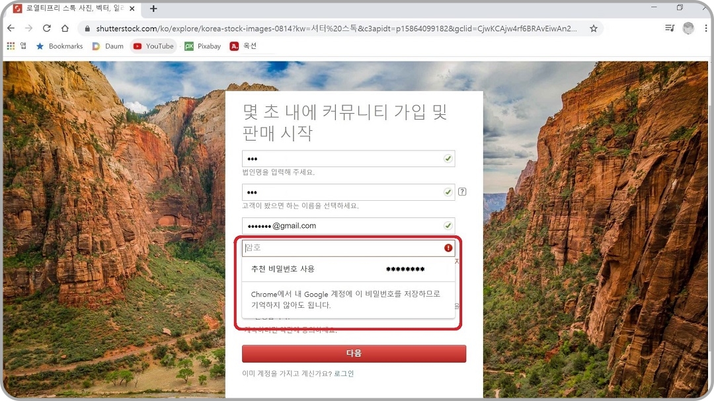
Task: Click the 다음 submit button
Action: tap(353, 353)
